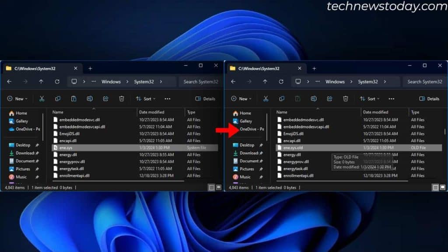Toggle Details pane in left window
448x252 pixels.
205,98
